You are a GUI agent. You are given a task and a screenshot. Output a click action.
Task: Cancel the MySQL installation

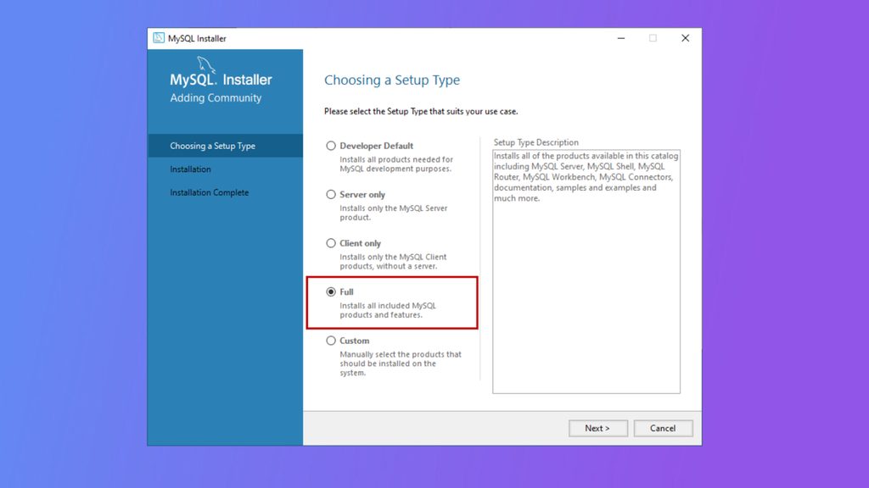(x=663, y=428)
